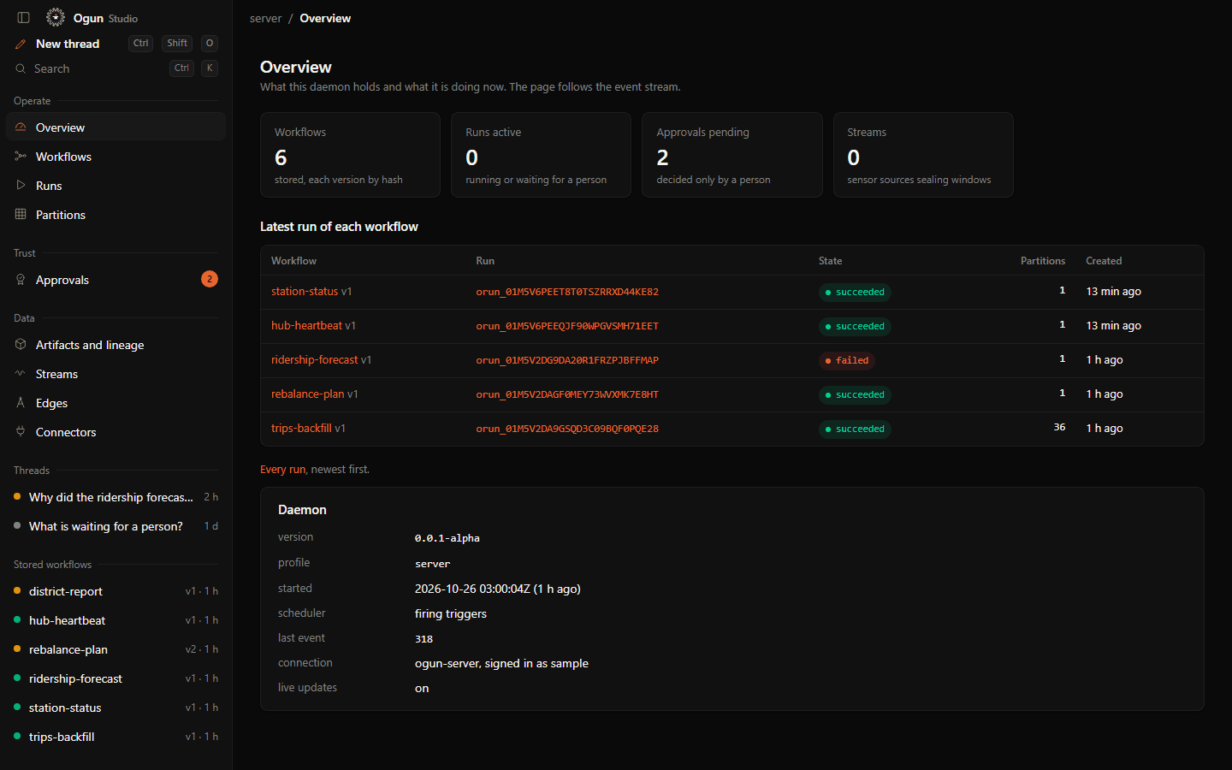
Task: Select district-report stored workflow
Action: 115,591
